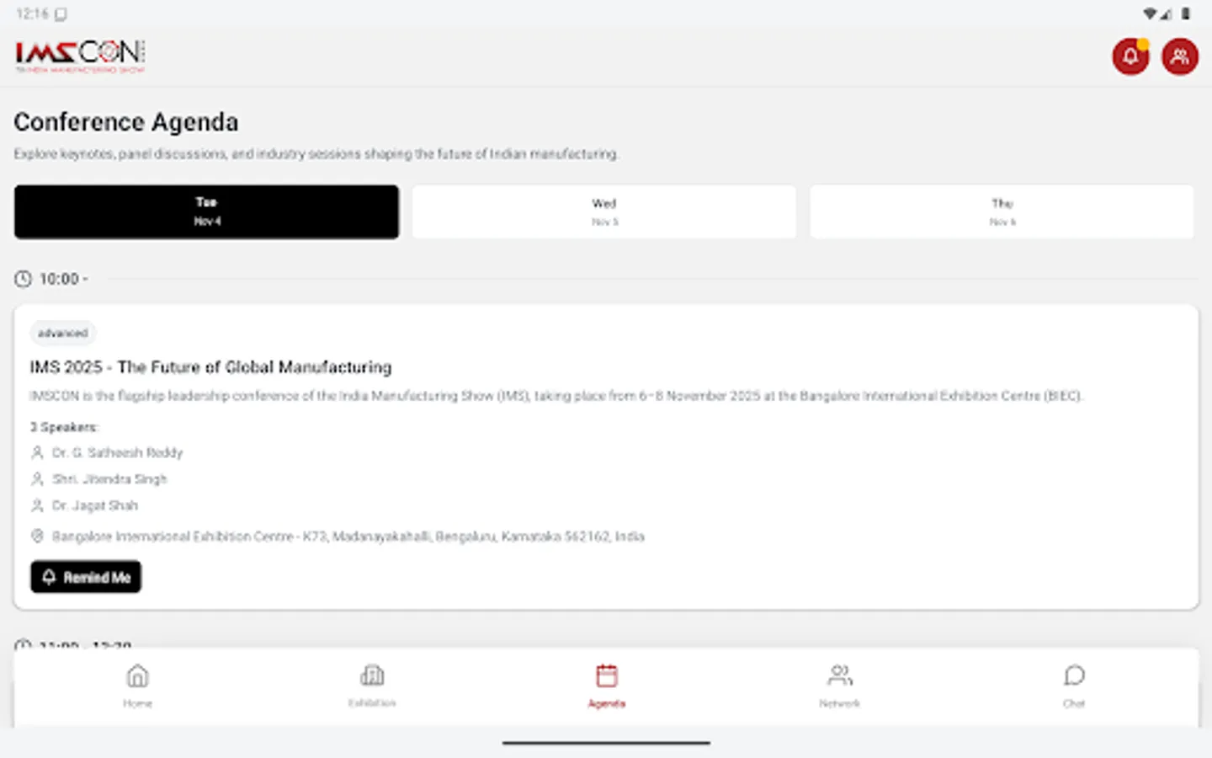Viewport: 1212px width, 758px height.
Task: Open the IMS 2025 session title
Action: [x=211, y=367]
